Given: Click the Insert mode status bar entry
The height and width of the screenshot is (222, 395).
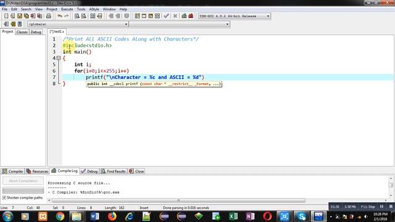Looking at the screenshot, I should [144, 208].
